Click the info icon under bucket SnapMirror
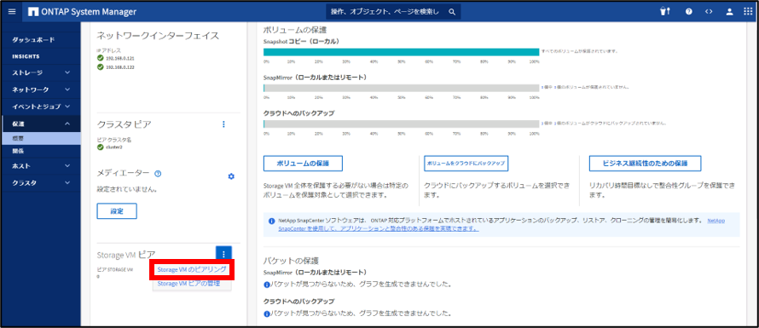 coord(267,285)
